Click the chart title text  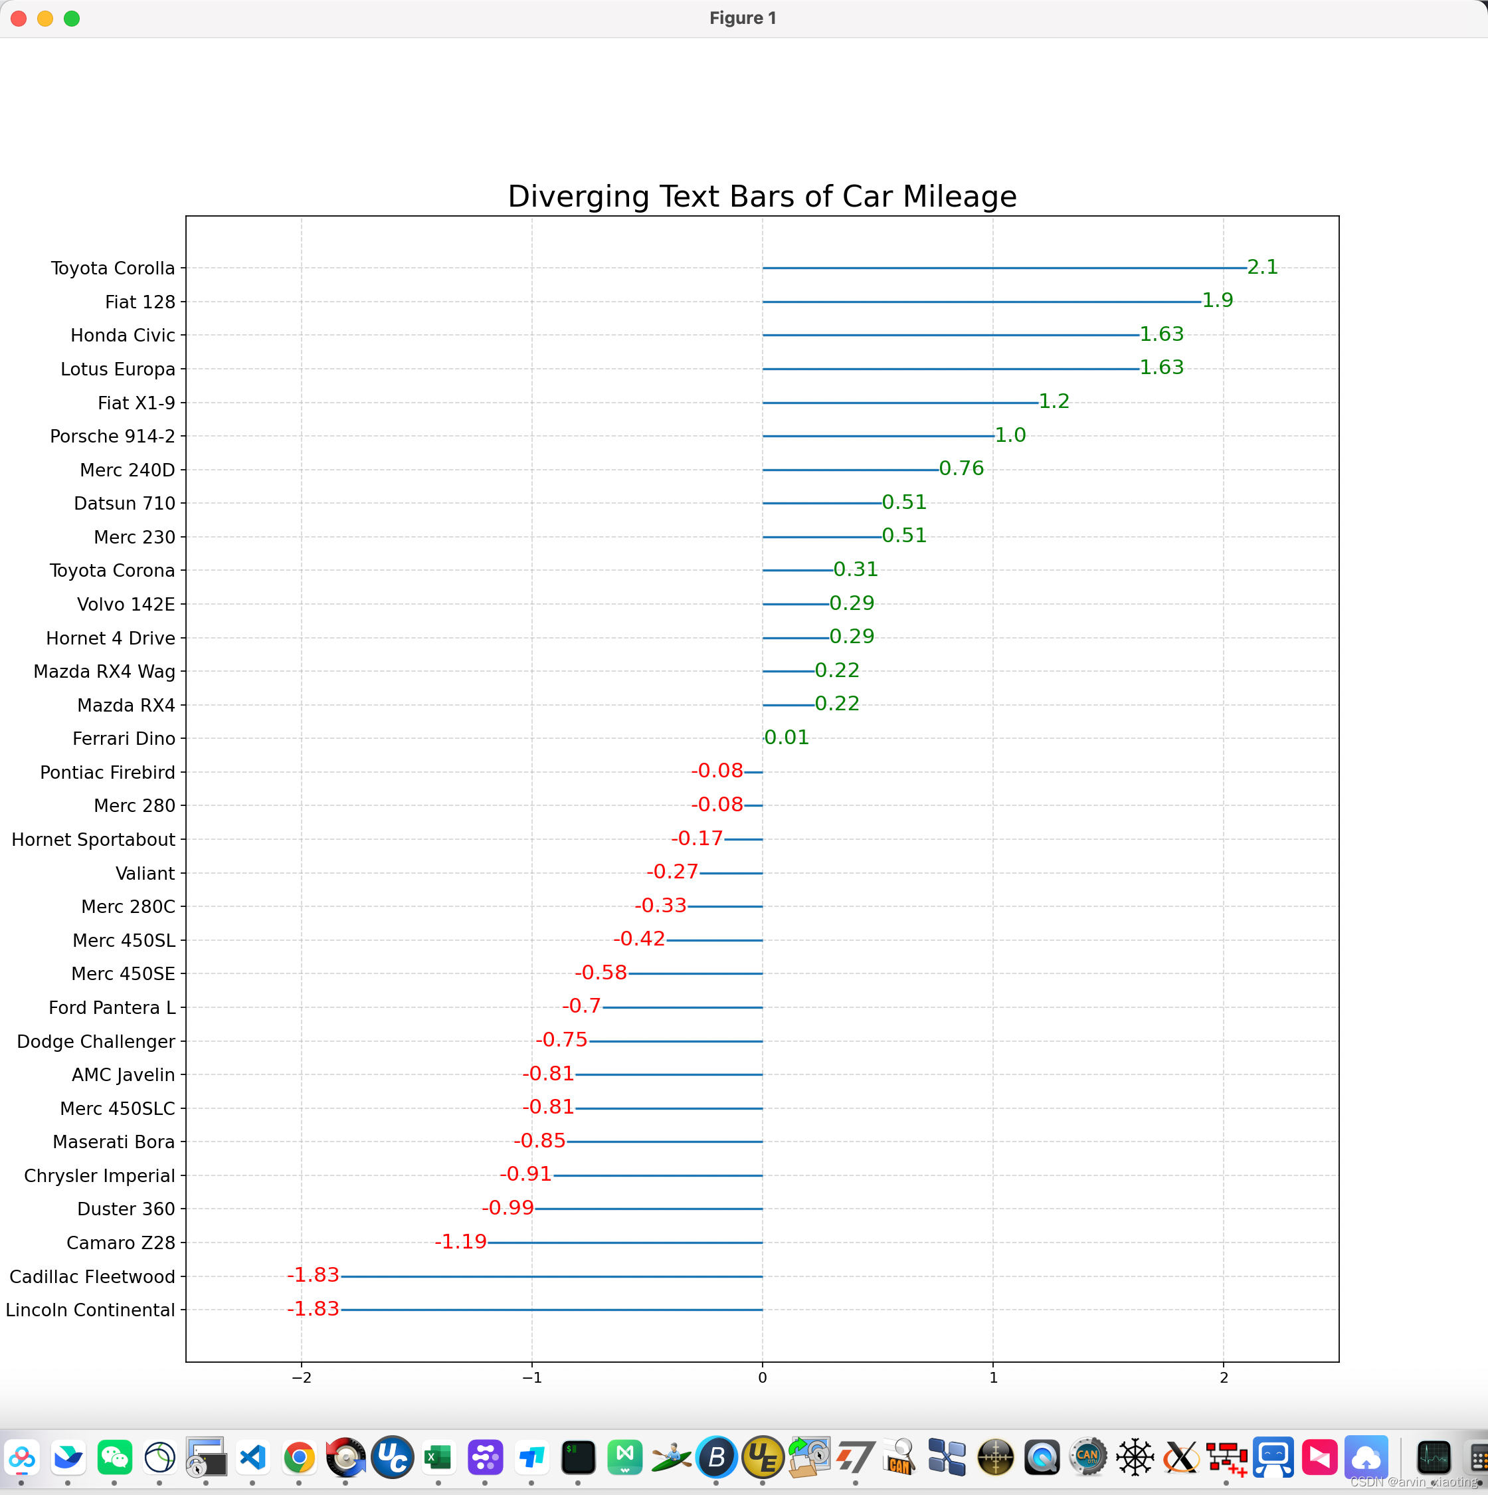(x=761, y=197)
